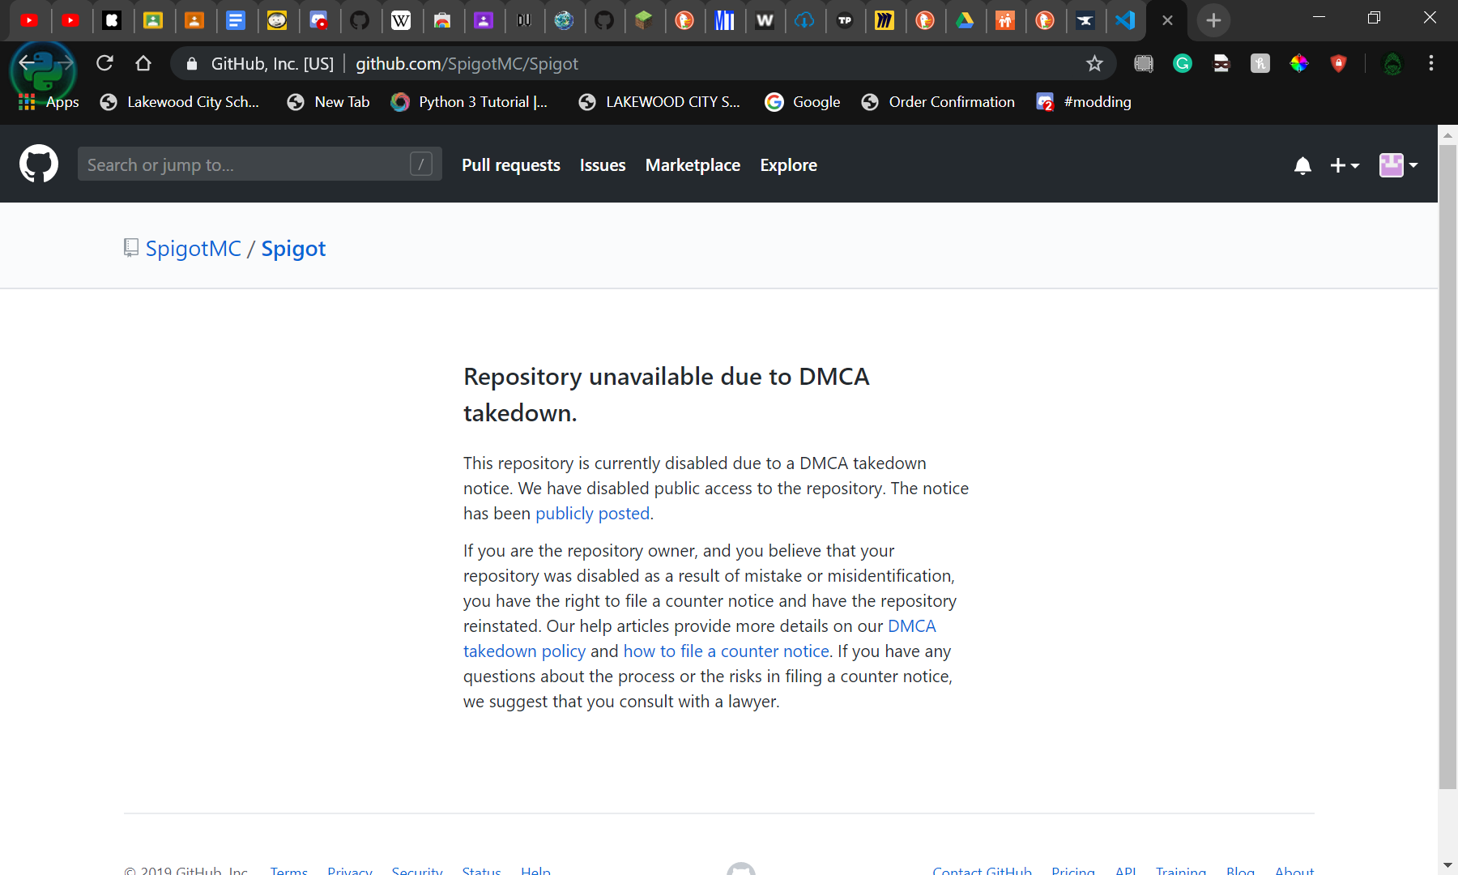This screenshot has height=875, width=1458.
Task: Open the screenshot capture extension
Action: 1144,63
